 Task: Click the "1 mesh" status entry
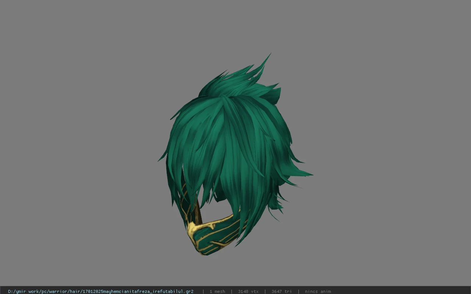[217, 291]
